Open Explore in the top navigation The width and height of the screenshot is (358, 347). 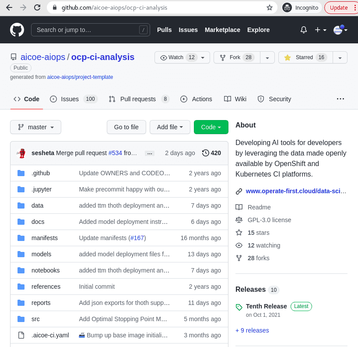258,30
